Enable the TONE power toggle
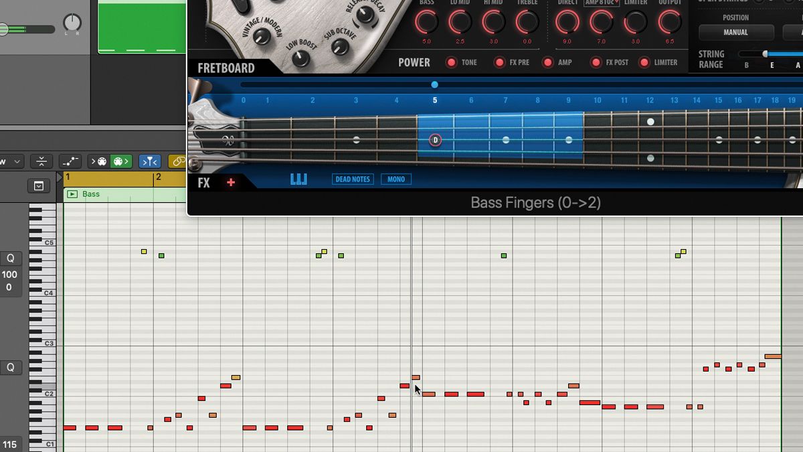The width and height of the screenshot is (803, 452). 451,62
